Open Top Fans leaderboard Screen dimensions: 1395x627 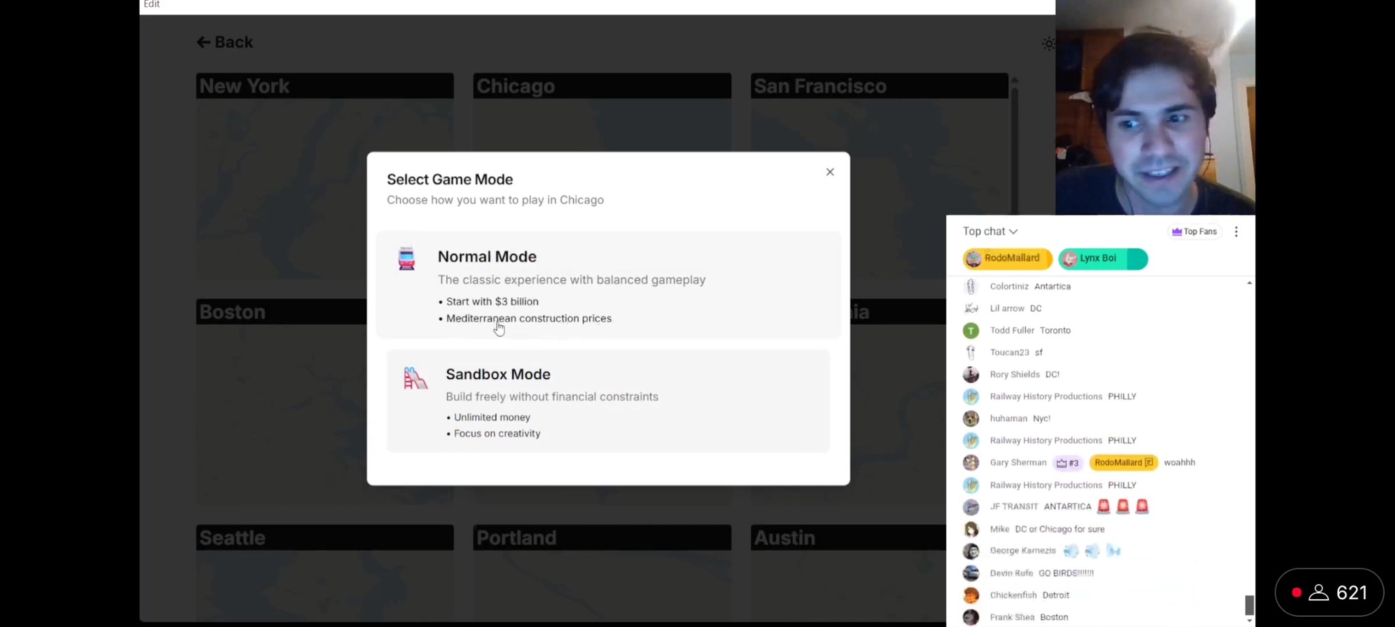[x=1194, y=231]
